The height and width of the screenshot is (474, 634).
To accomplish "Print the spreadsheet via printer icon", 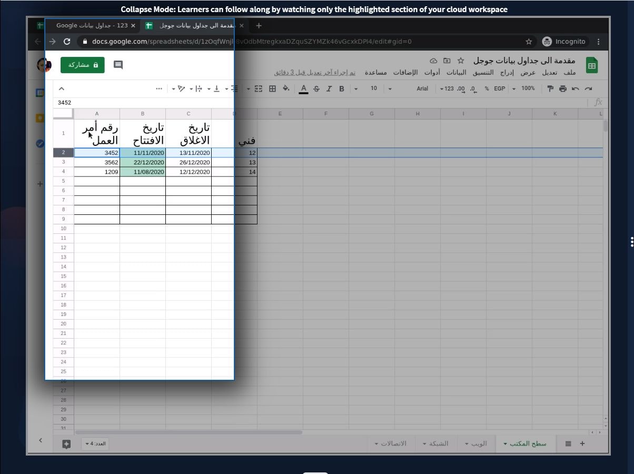I will [x=563, y=88].
